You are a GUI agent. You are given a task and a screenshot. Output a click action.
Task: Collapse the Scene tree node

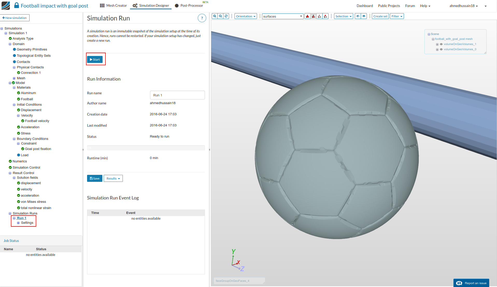(429, 34)
